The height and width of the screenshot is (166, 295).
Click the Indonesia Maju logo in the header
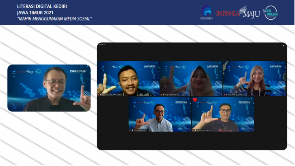point(238,13)
